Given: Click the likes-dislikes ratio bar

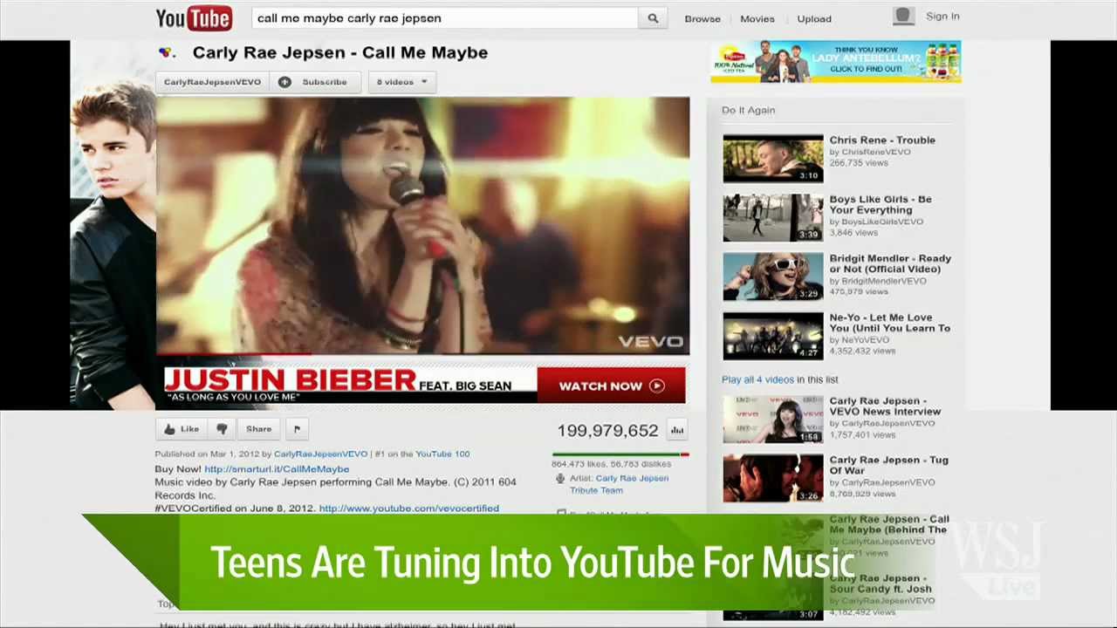Looking at the screenshot, I should [620, 454].
